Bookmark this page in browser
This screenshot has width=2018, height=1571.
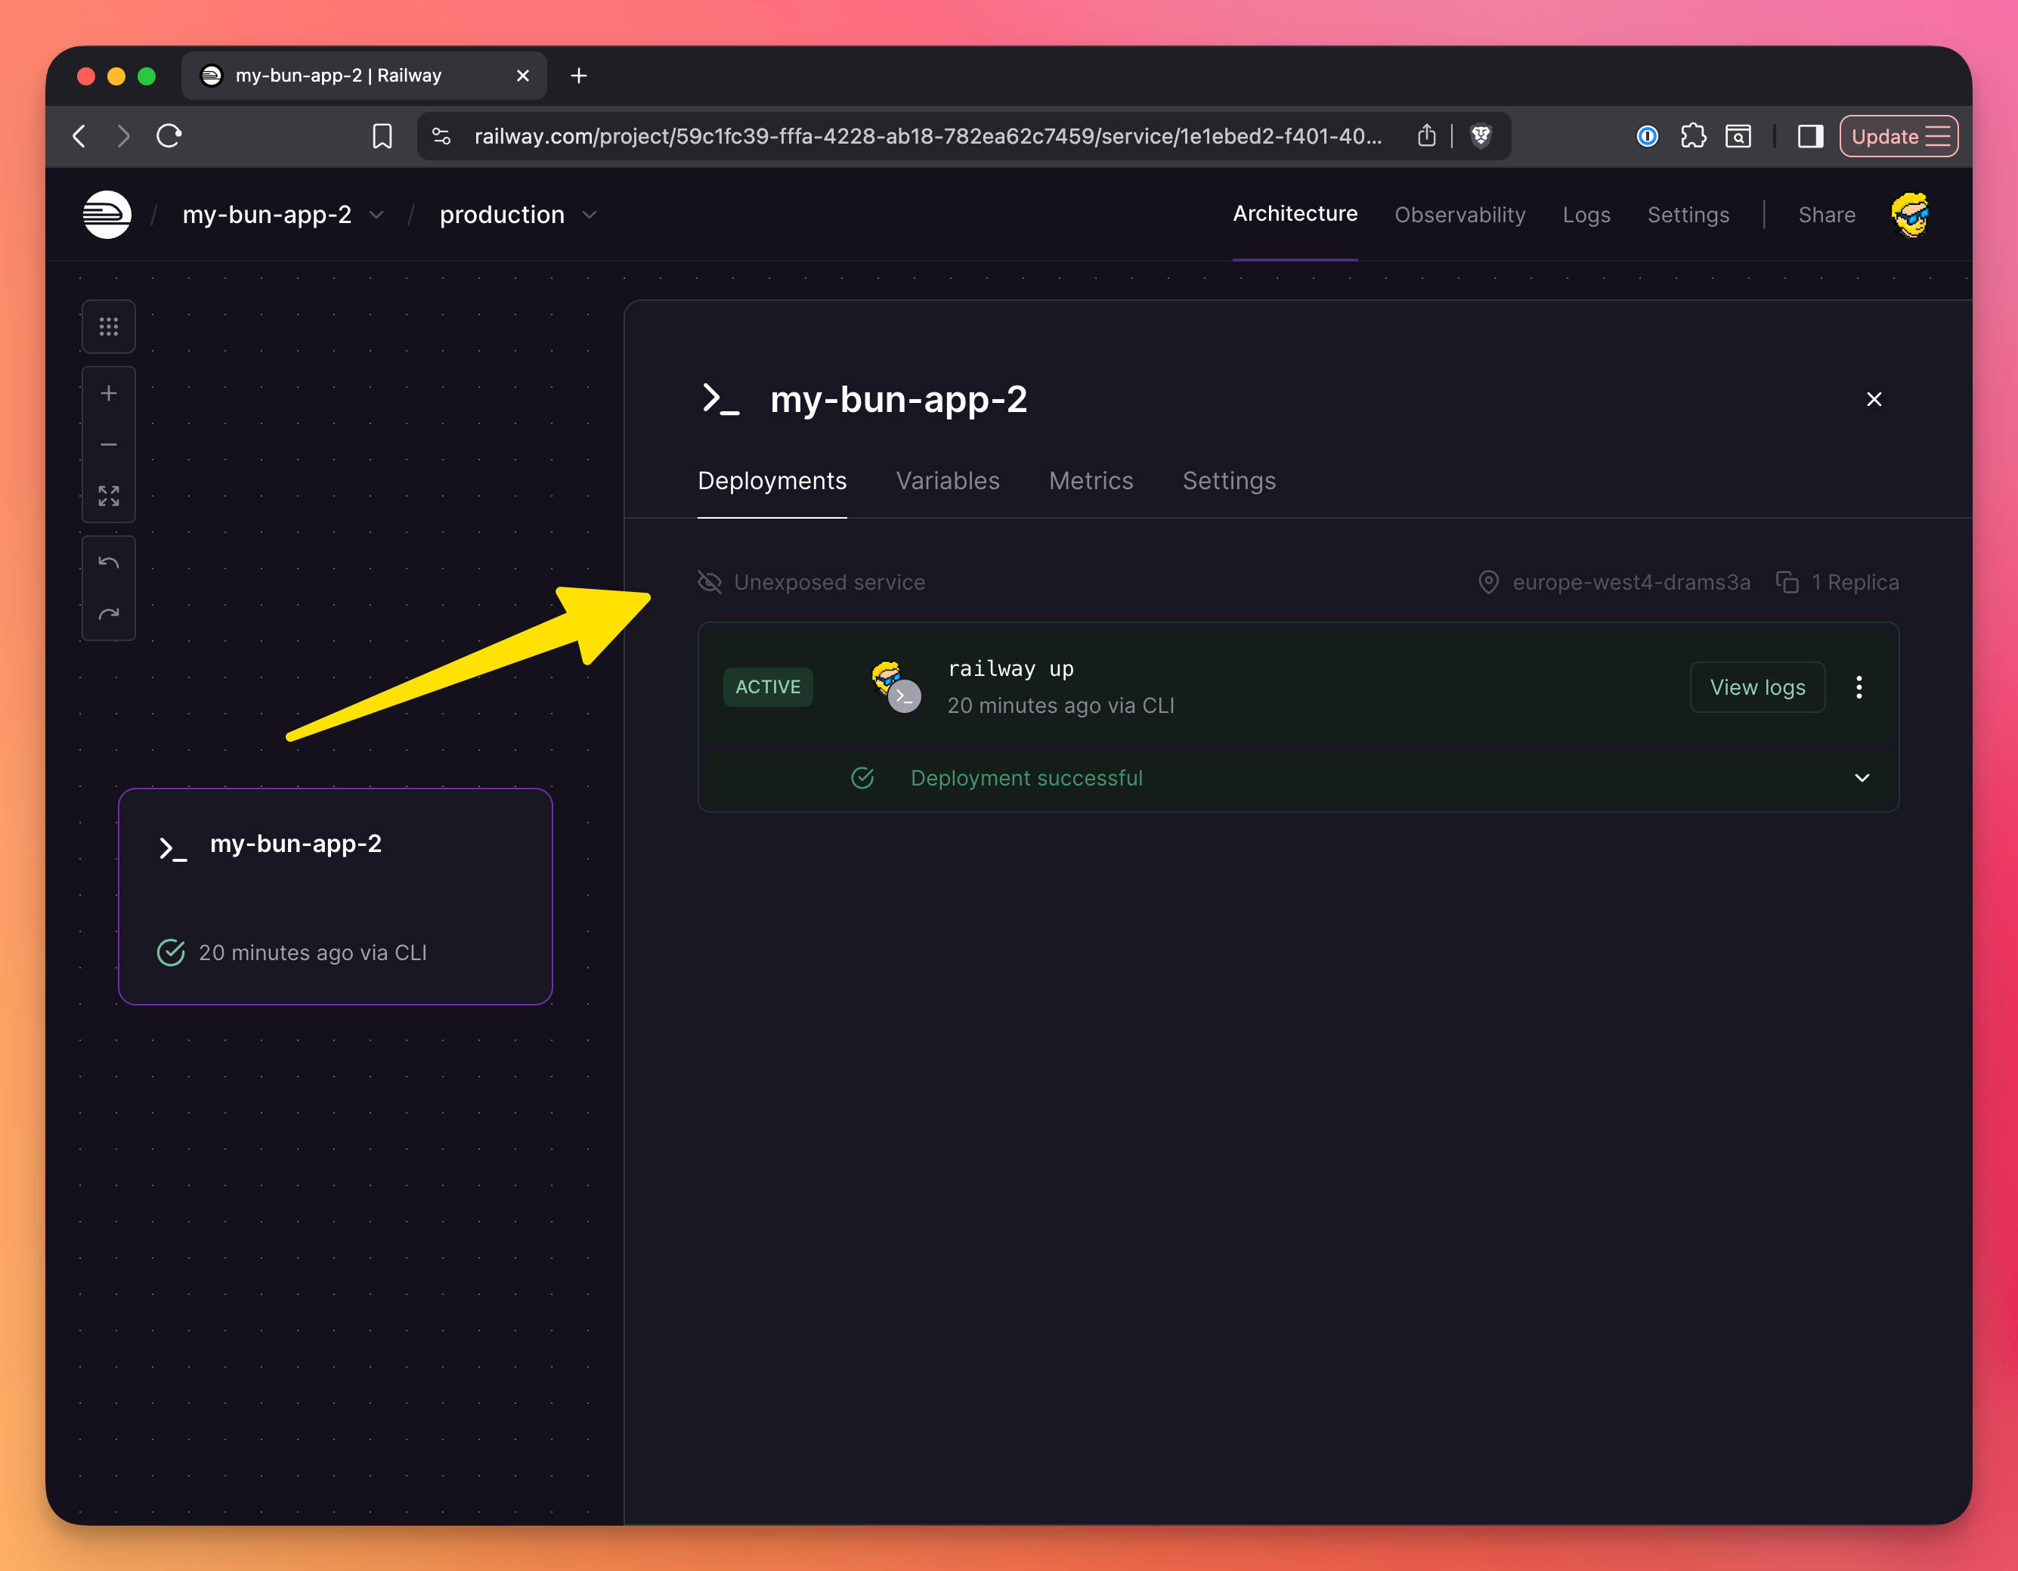[x=382, y=136]
